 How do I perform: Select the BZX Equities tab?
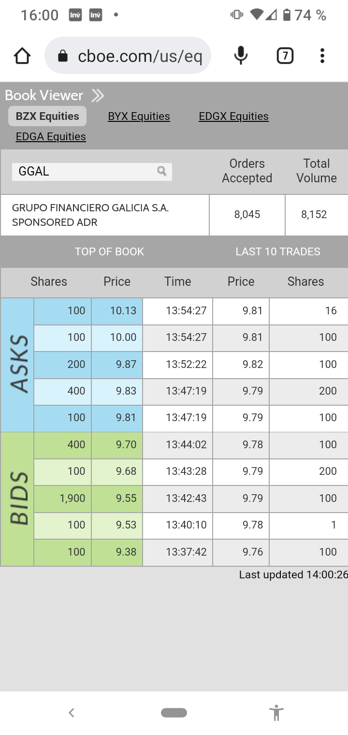tap(47, 117)
